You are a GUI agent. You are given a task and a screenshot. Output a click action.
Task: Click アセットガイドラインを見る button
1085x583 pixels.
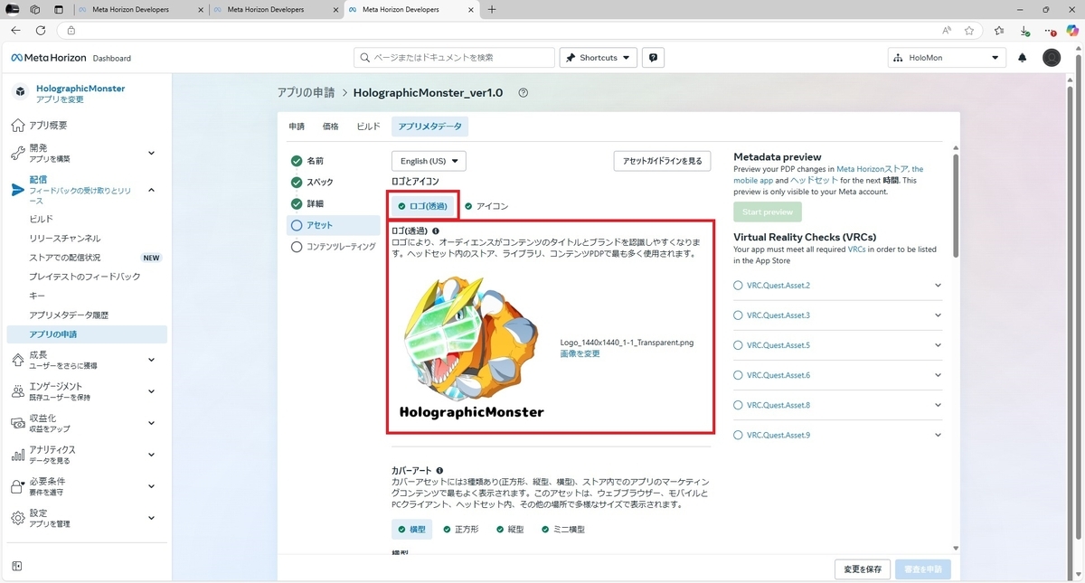click(662, 161)
